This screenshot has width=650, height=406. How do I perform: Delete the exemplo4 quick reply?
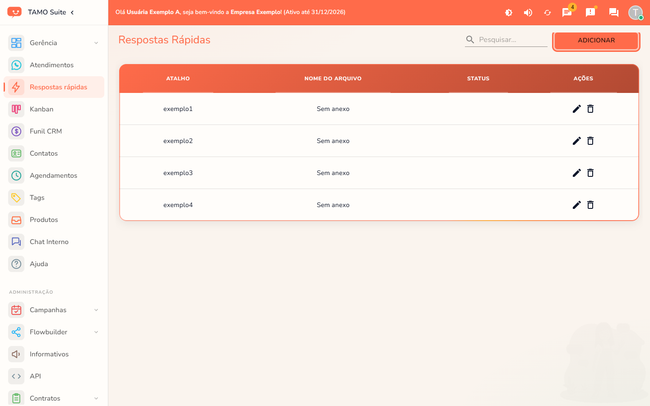[x=590, y=205]
